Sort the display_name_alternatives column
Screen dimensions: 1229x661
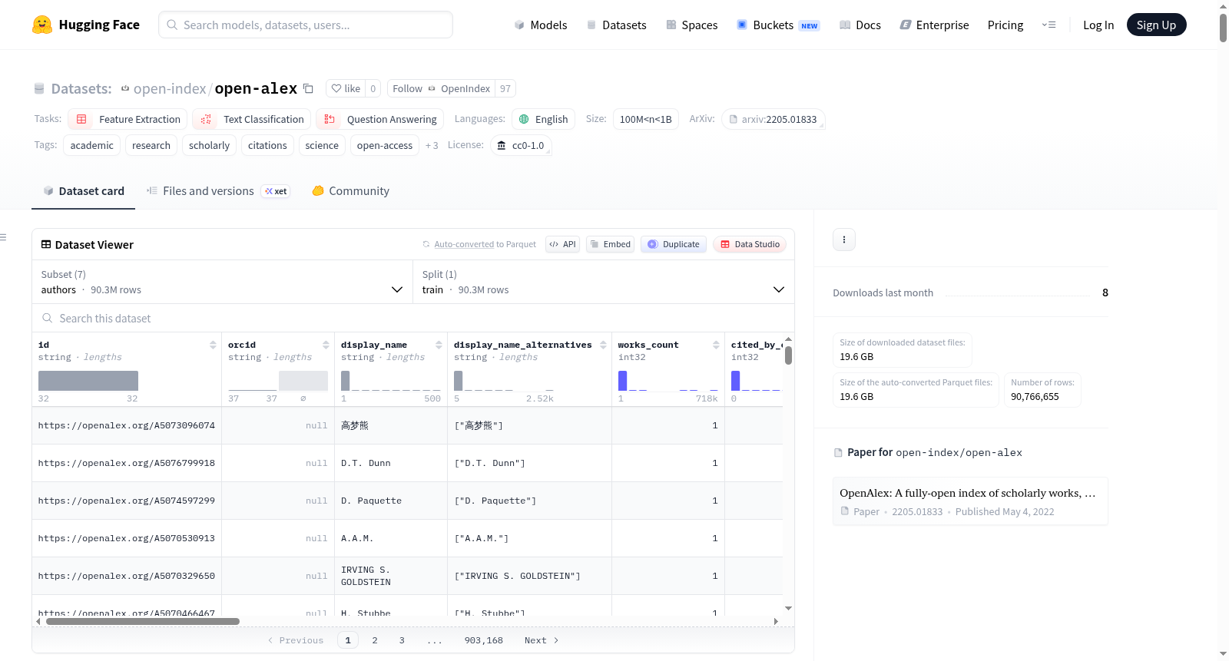point(603,345)
